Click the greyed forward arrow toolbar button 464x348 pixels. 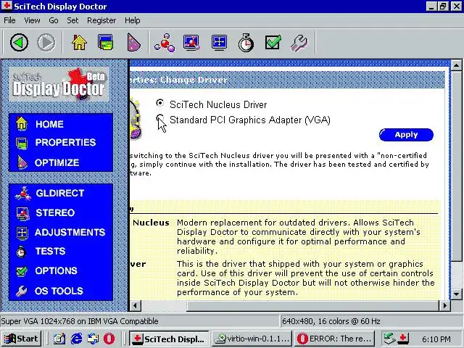46,43
